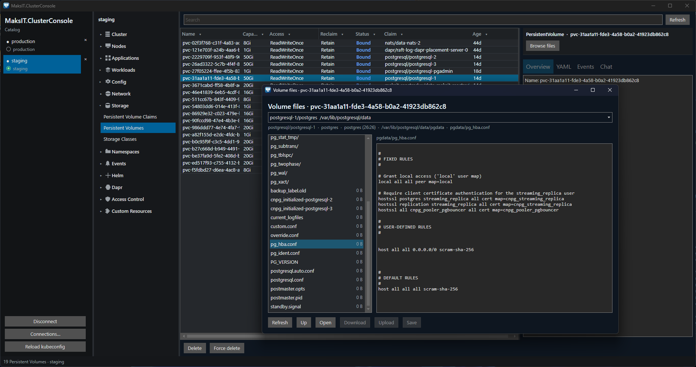Click the Search input field
This screenshot has height=367, width=696.
(423, 20)
